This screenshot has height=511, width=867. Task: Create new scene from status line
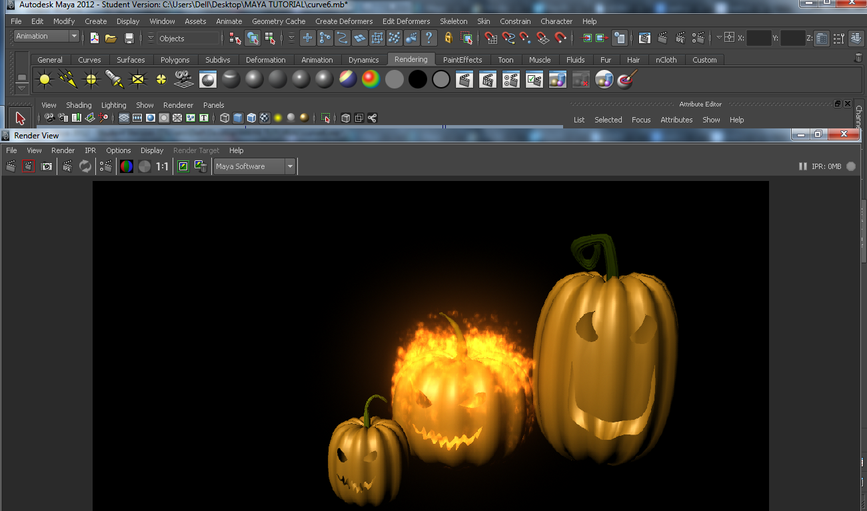pyautogui.click(x=95, y=38)
